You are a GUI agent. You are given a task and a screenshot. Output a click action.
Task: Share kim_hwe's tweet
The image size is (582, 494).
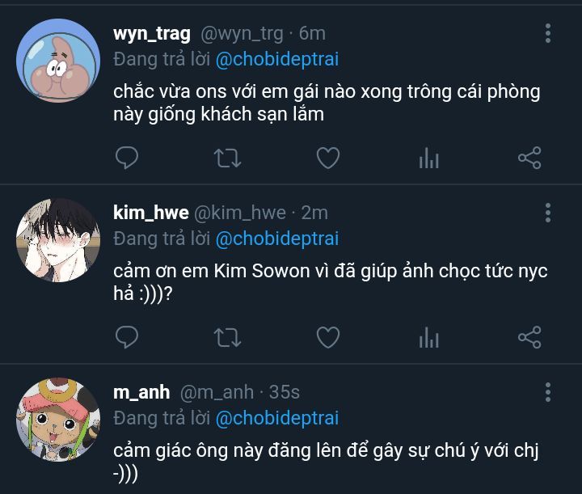pyautogui.click(x=529, y=337)
